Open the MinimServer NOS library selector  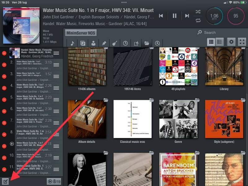(81, 33)
